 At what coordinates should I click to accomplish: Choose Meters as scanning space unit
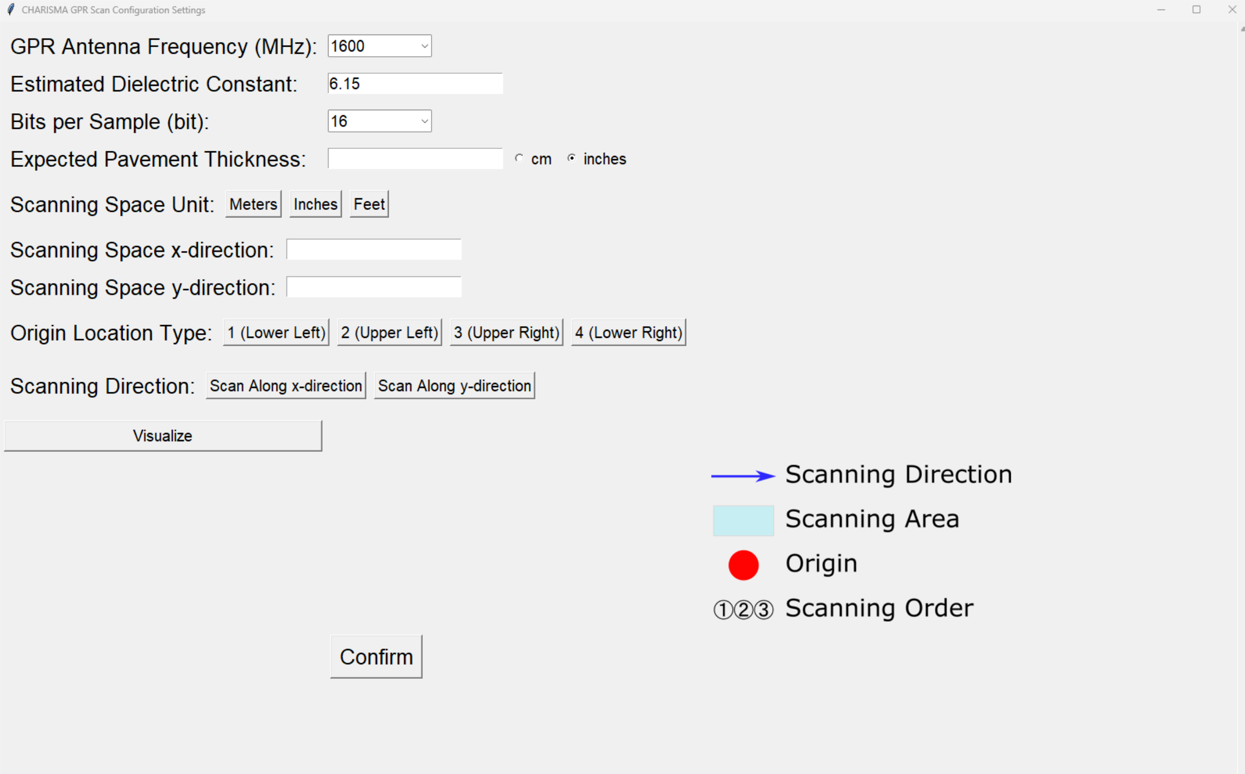tap(253, 204)
